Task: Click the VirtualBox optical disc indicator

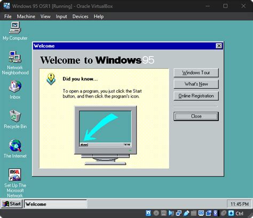Action: coord(156,213)
